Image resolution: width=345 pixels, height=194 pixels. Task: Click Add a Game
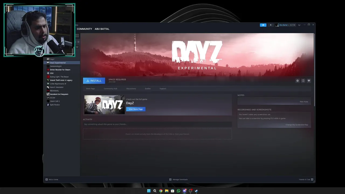52,179
